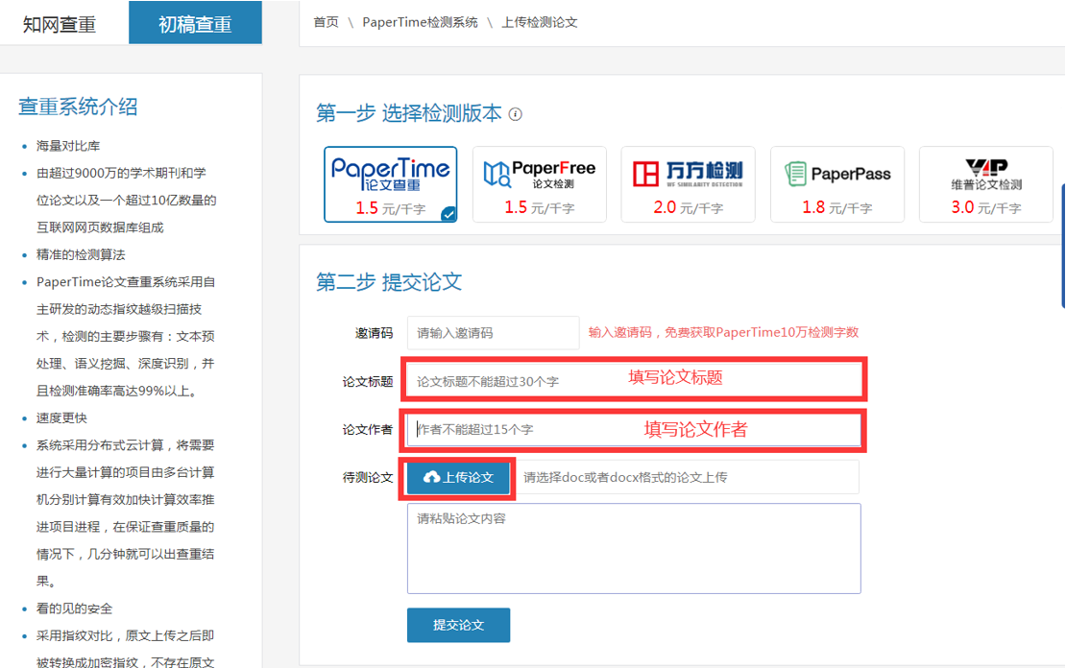The height and width of the screenshot is (668, 1066).
Task: Click the VIP logo on 维普 card
Action: pos(986,166)
